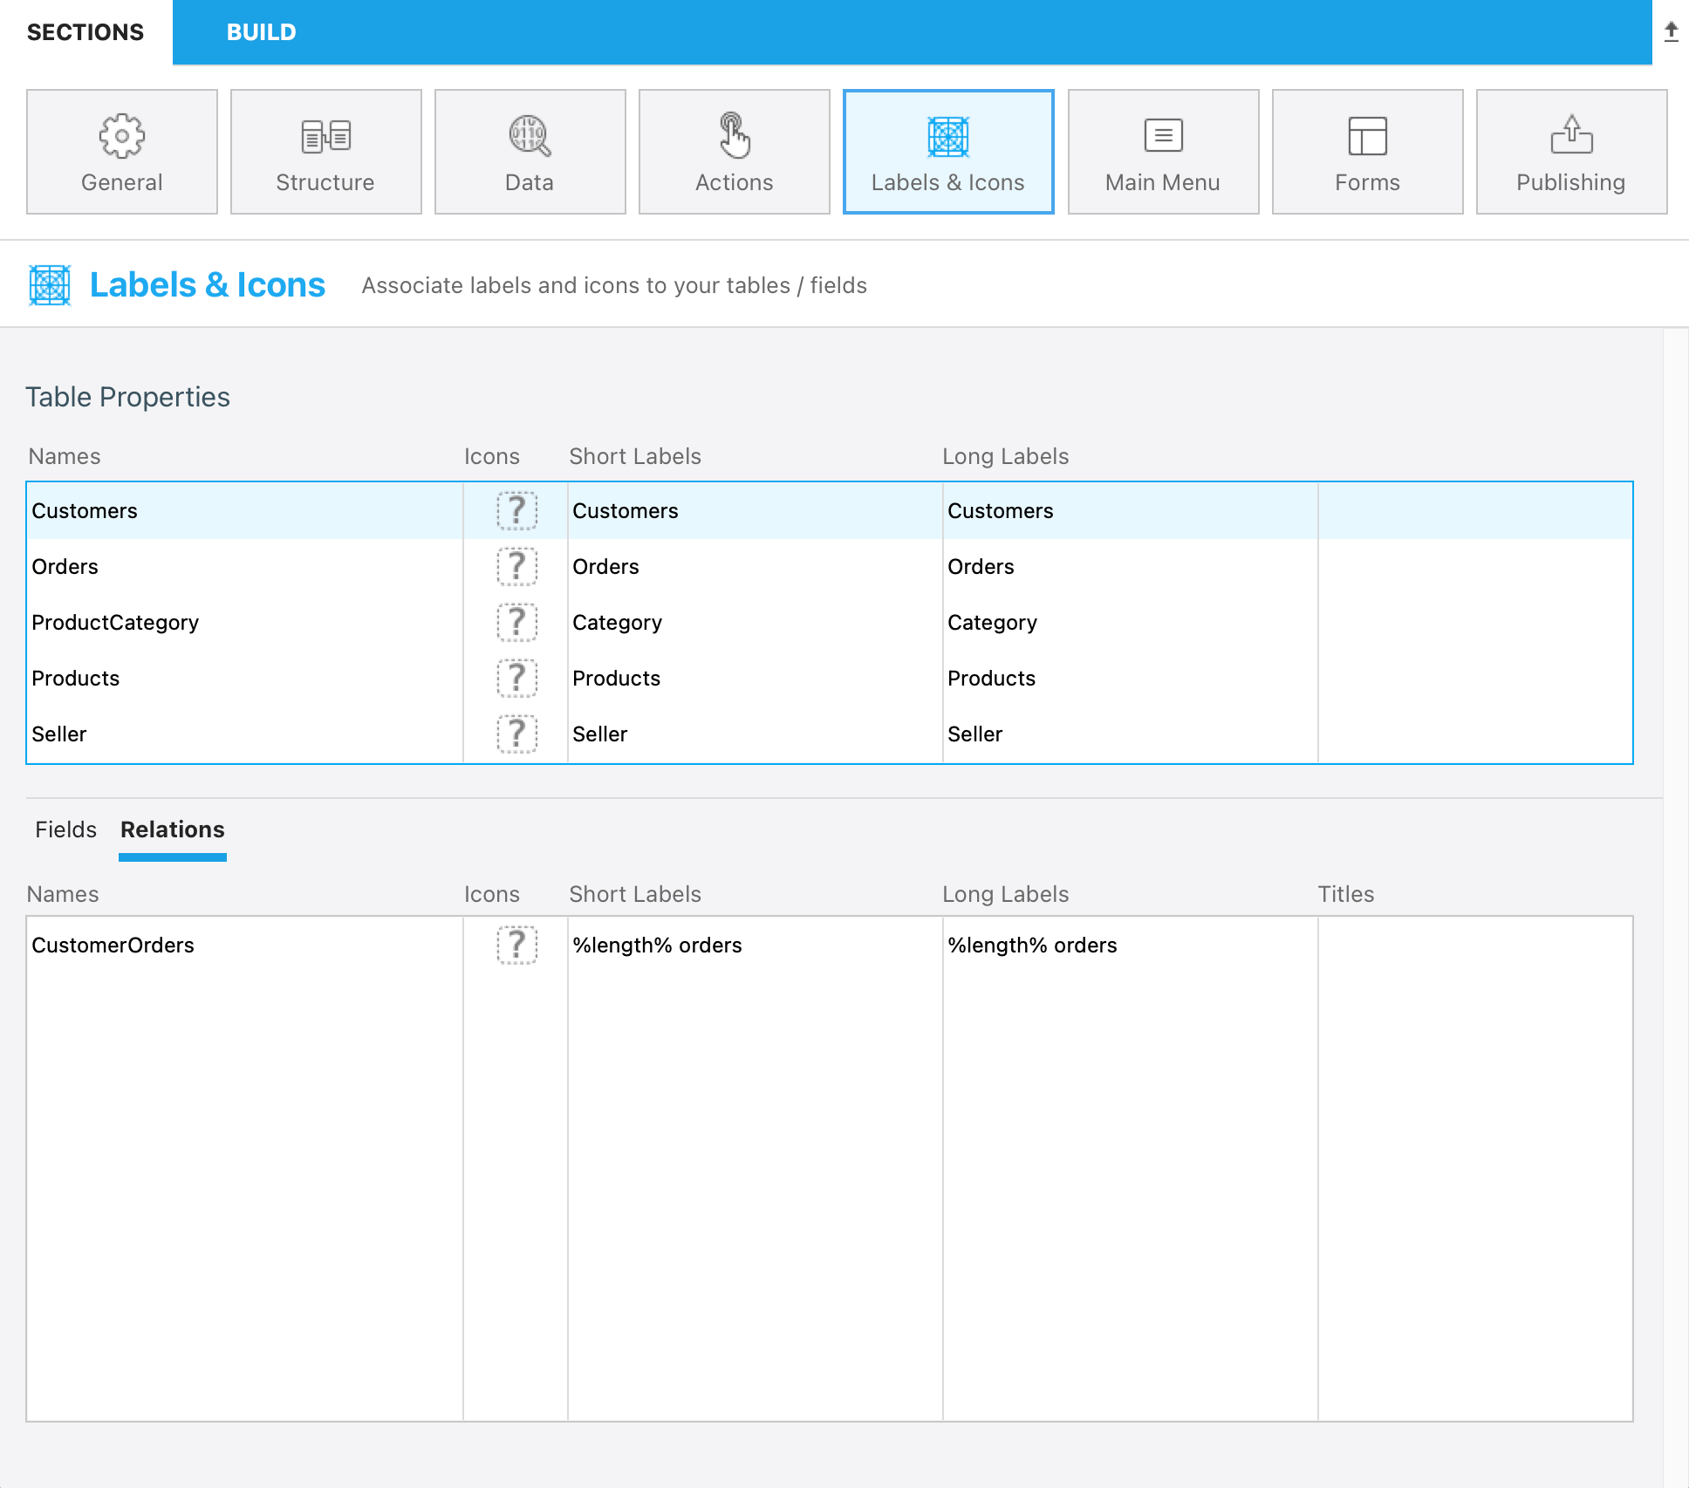The width and height of the screenshot is (1689, 1488).
Task: Set icon for the Seller table
Action: click(x=516, y=734)
